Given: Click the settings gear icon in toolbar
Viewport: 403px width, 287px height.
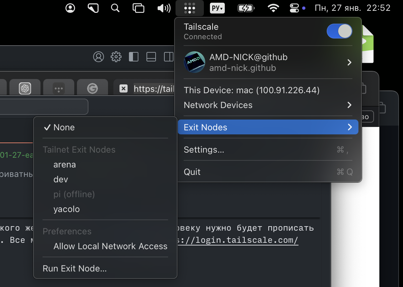Looking at the screenshot, I should pyautogui.click(x=116, y=57).
